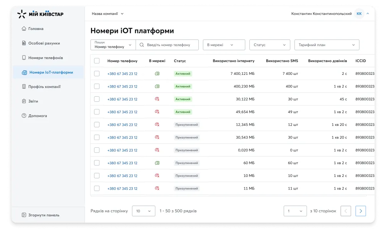Click the Введіть номер телефону search field
This screenshot has width=386, height=229.
pyautogui.click(x=167, y=45)
